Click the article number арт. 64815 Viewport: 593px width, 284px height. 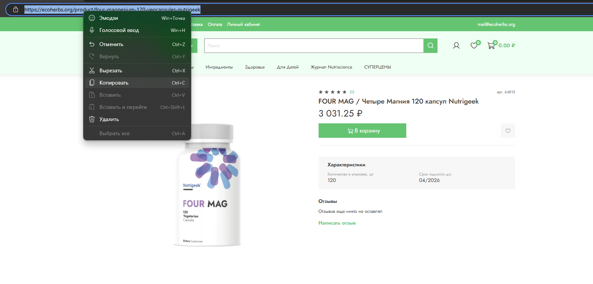506,92
